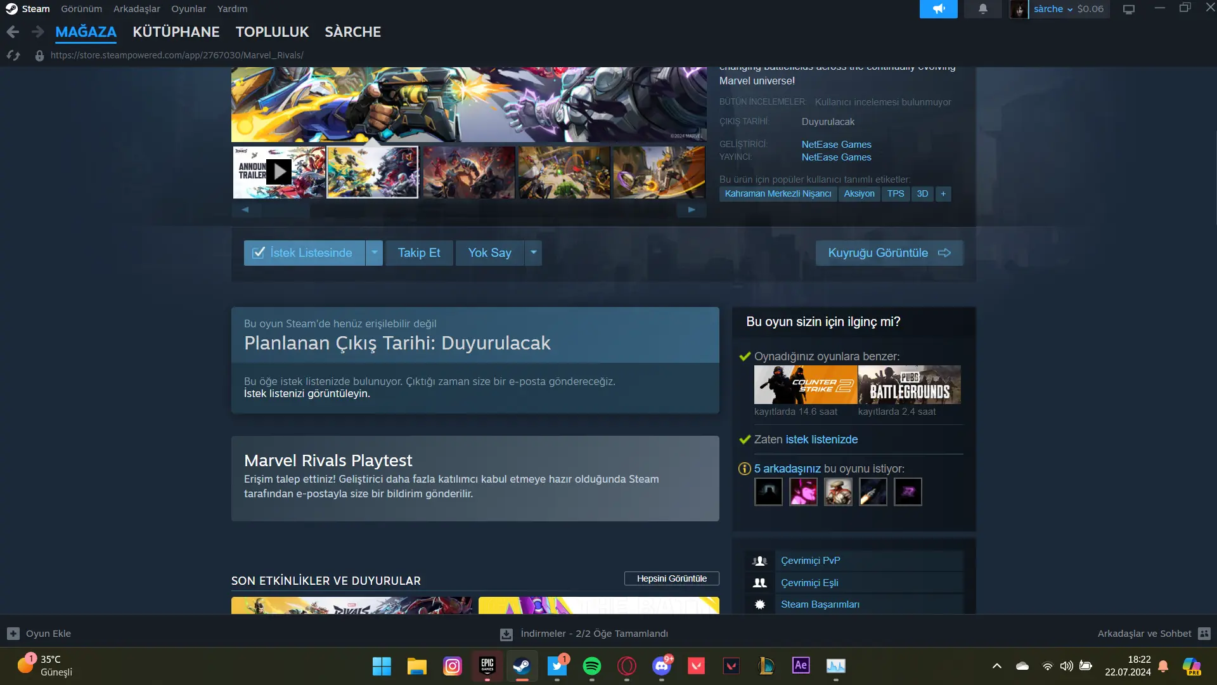Go back with the back arrow
The image size is (1217, 685).
[13, 32]
